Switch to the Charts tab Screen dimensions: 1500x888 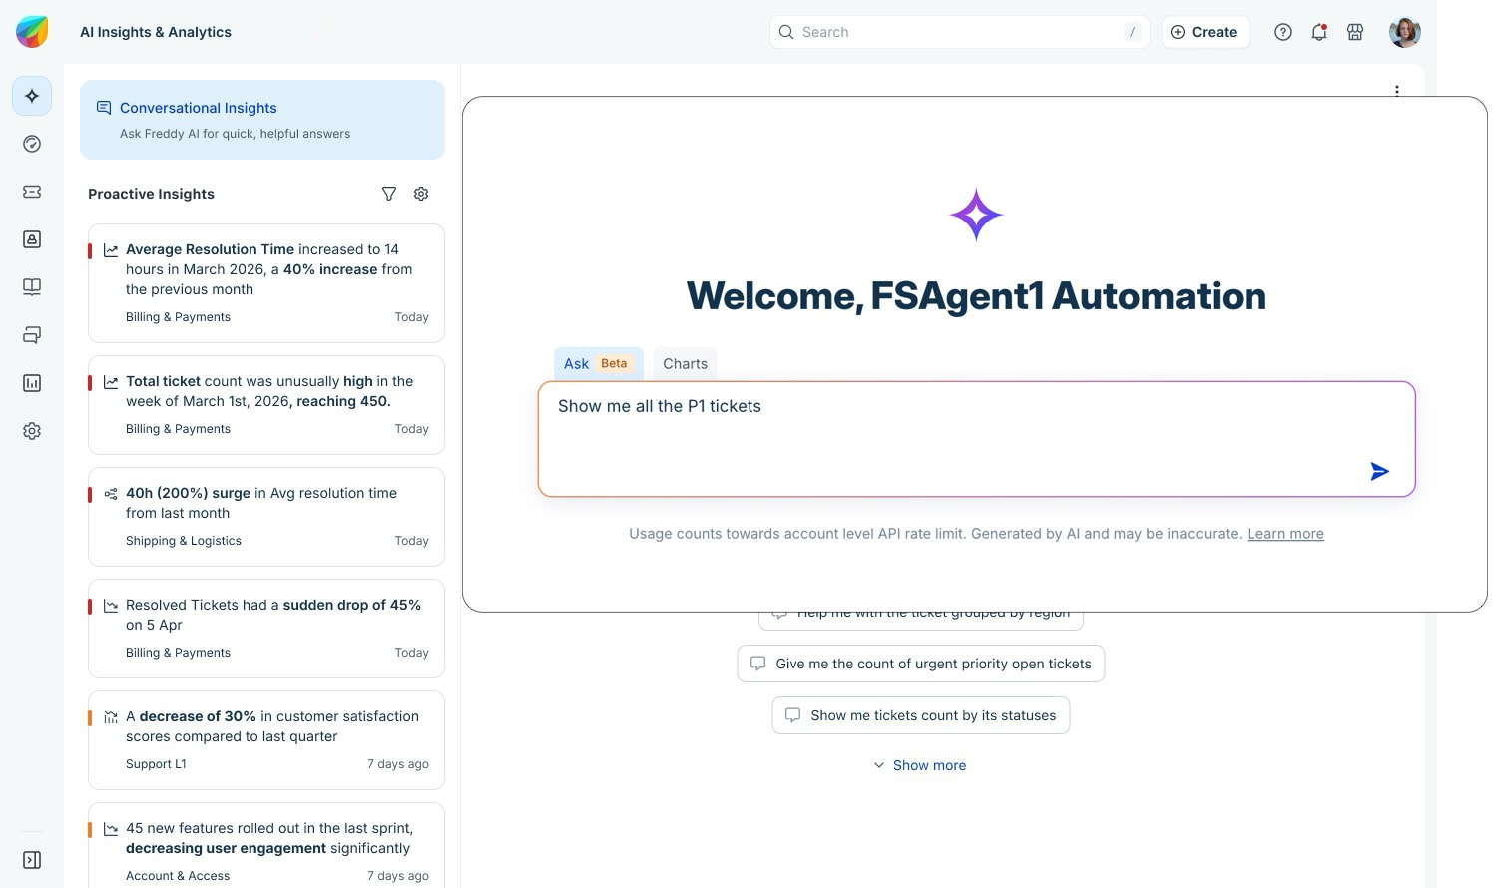click(686, 364)
